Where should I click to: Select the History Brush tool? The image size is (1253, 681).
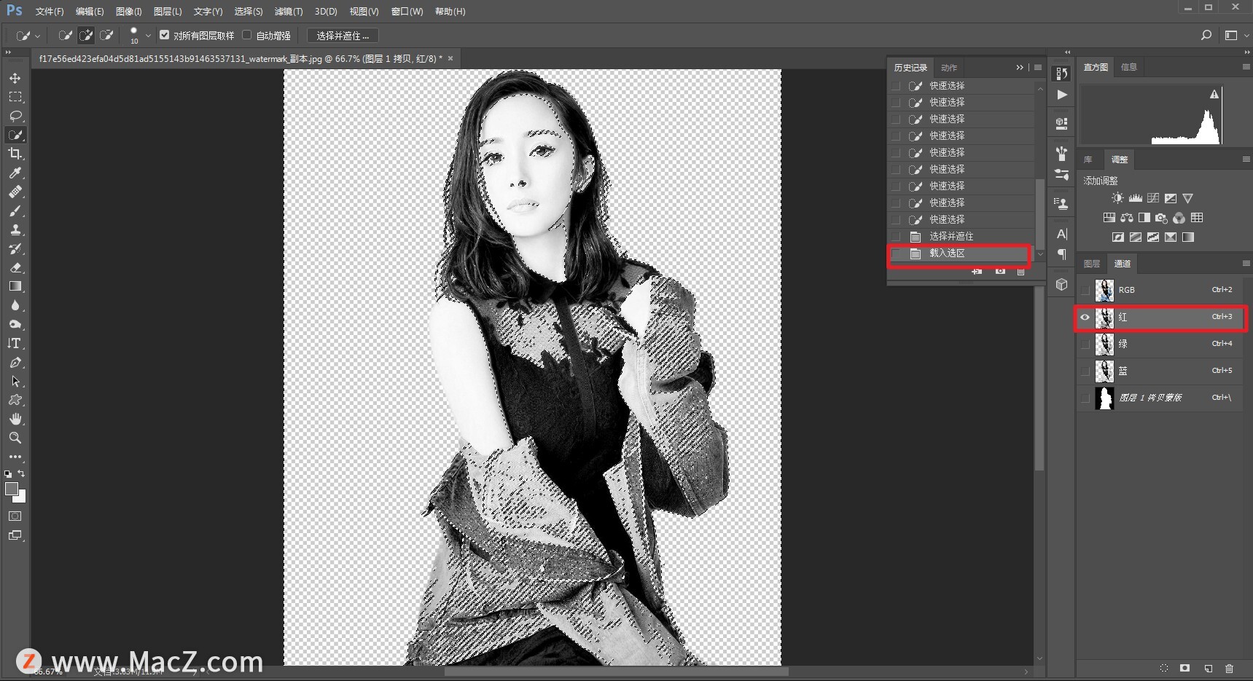tap(15, 248)
